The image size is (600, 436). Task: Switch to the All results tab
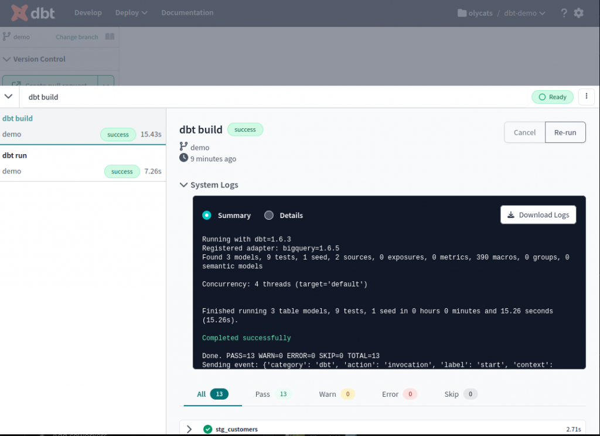point(212,394)
